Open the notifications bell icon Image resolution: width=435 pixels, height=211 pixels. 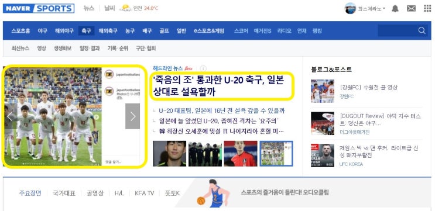click(x=395, y=9)
